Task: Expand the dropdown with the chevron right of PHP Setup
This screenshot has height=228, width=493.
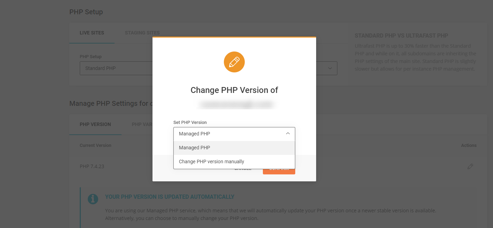Action: (330, 68)
